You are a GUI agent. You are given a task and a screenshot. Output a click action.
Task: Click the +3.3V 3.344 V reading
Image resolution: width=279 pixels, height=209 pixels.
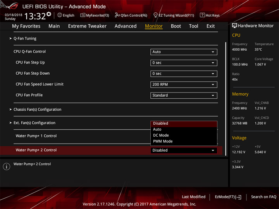click(x=238, y=167)
